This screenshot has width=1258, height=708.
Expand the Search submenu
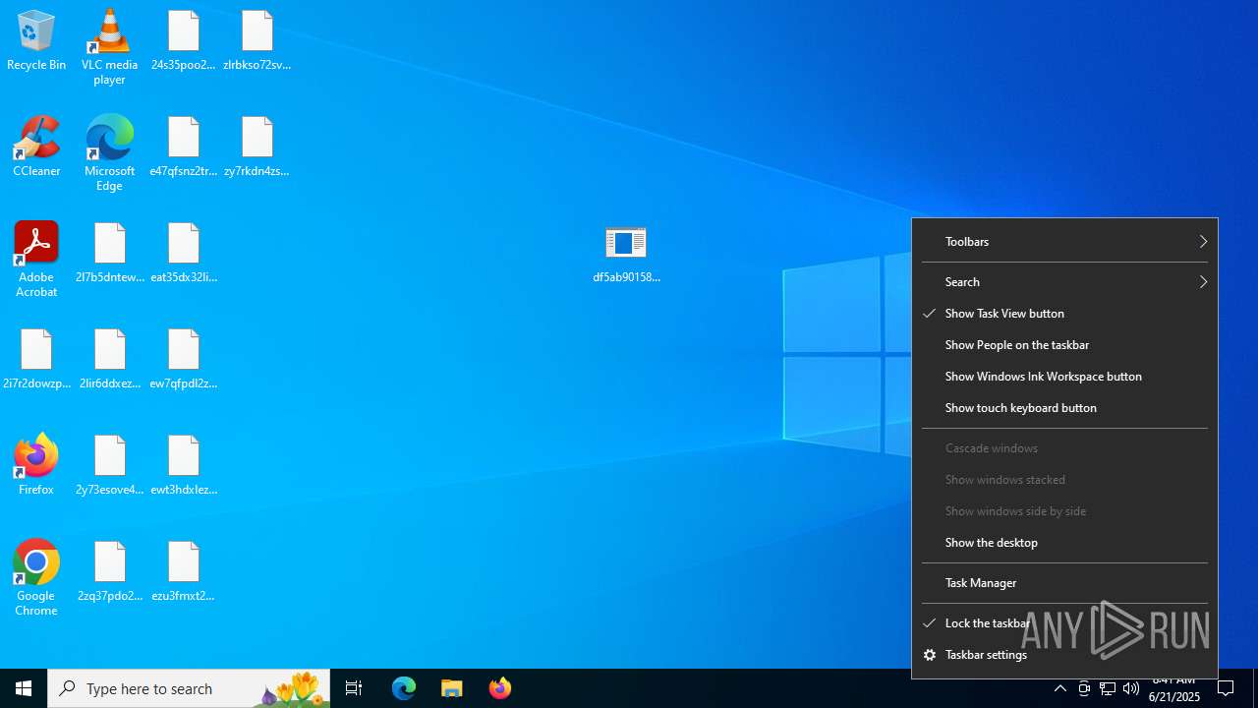click(x=1064, y=282)
